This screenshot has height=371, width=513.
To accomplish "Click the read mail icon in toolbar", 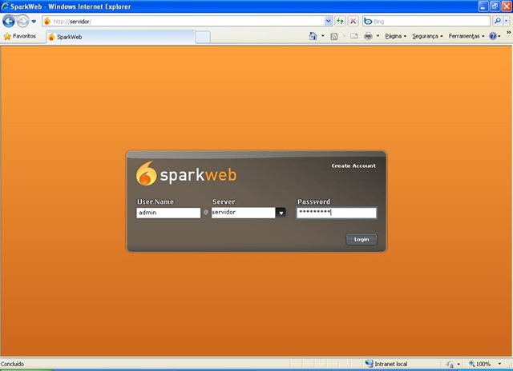I will point(354,36).
